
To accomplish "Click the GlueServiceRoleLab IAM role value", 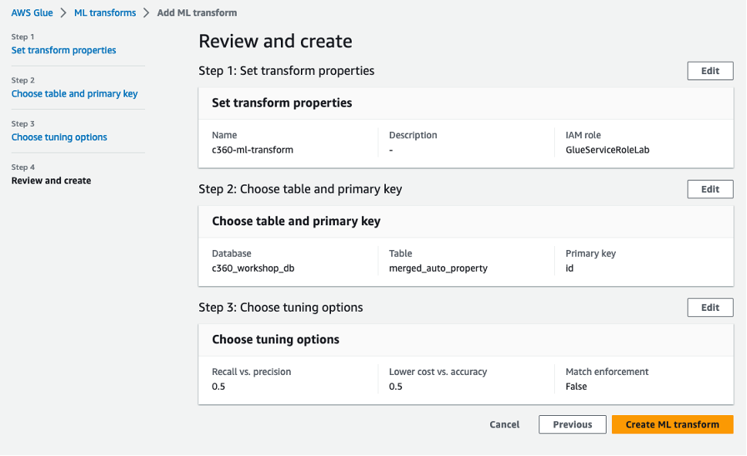I will [x=607, y=150].
